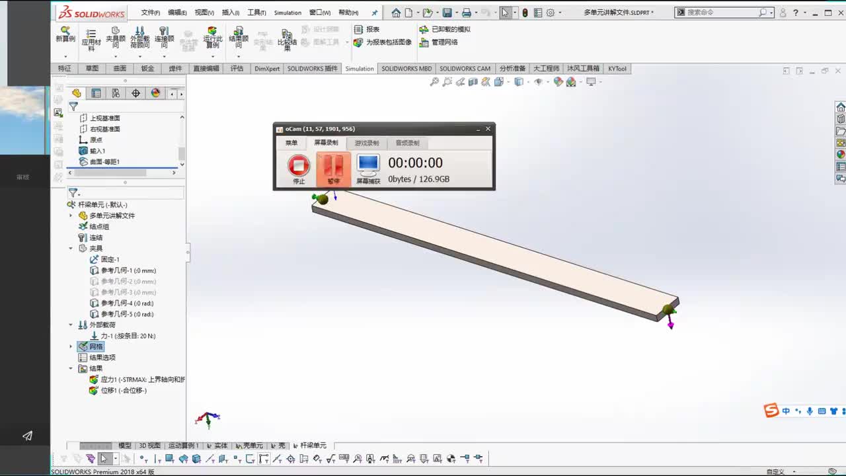The width and height of the screenshot is (846, 476).
Task: Select the ConfigurationManager tab icon
Action: 116,93
